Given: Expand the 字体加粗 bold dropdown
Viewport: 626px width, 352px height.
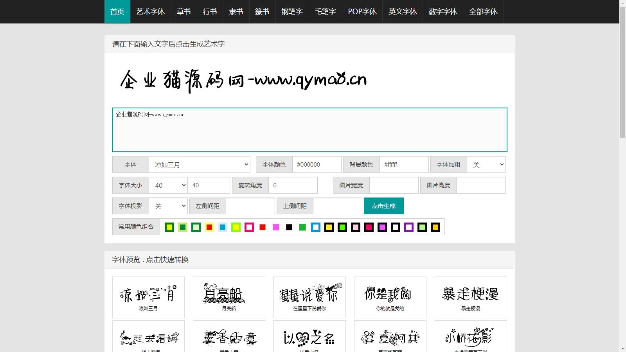Looking at the screenshot, I should coord(486,165).
